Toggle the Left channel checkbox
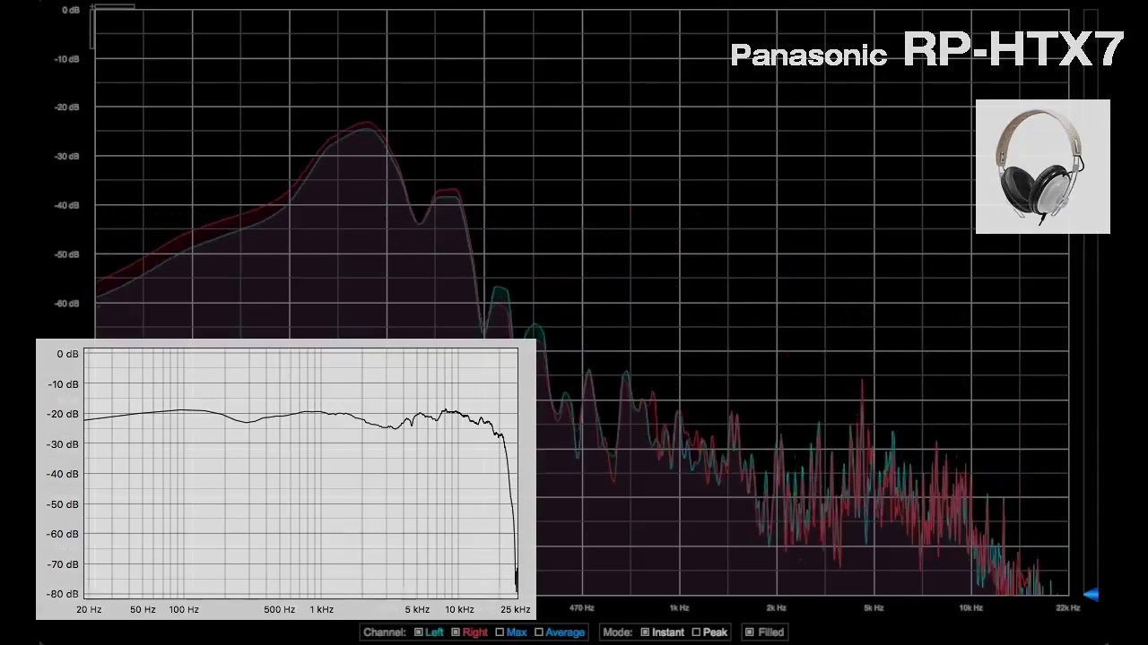Image resolution: width=1148 pixels, height=645 pixels. (x=419, y=632)
